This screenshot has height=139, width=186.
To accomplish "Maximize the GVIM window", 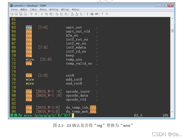I will pyautogui.click(x=164, y=6).
